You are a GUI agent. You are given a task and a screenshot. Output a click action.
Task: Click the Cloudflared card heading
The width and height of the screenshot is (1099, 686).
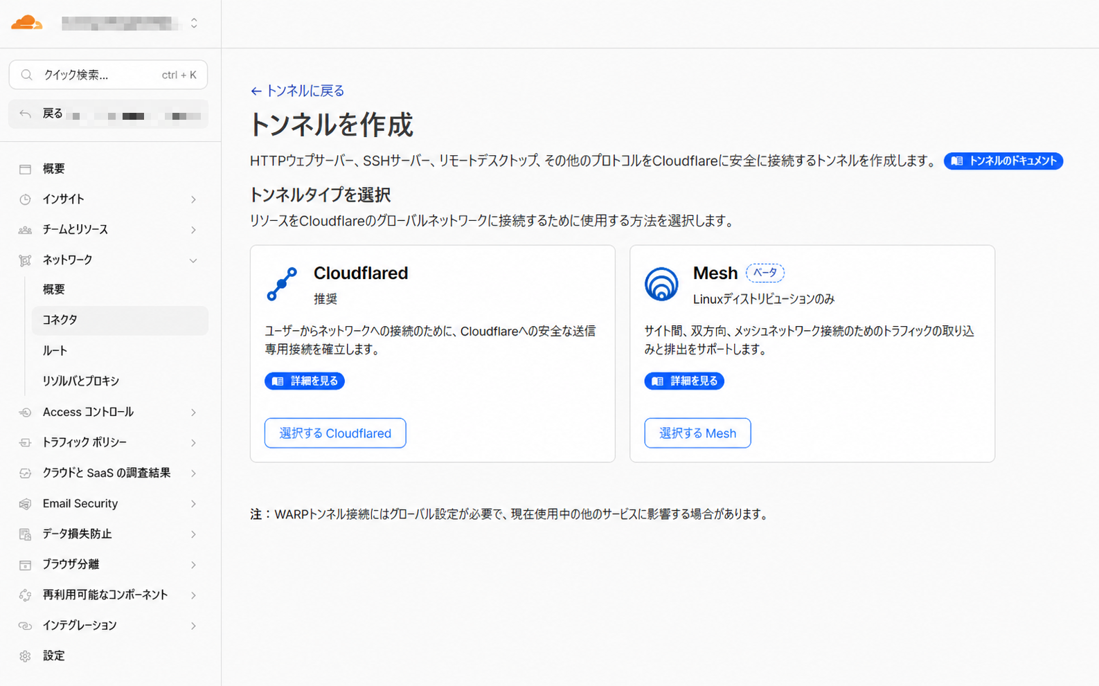pos(361,273)
